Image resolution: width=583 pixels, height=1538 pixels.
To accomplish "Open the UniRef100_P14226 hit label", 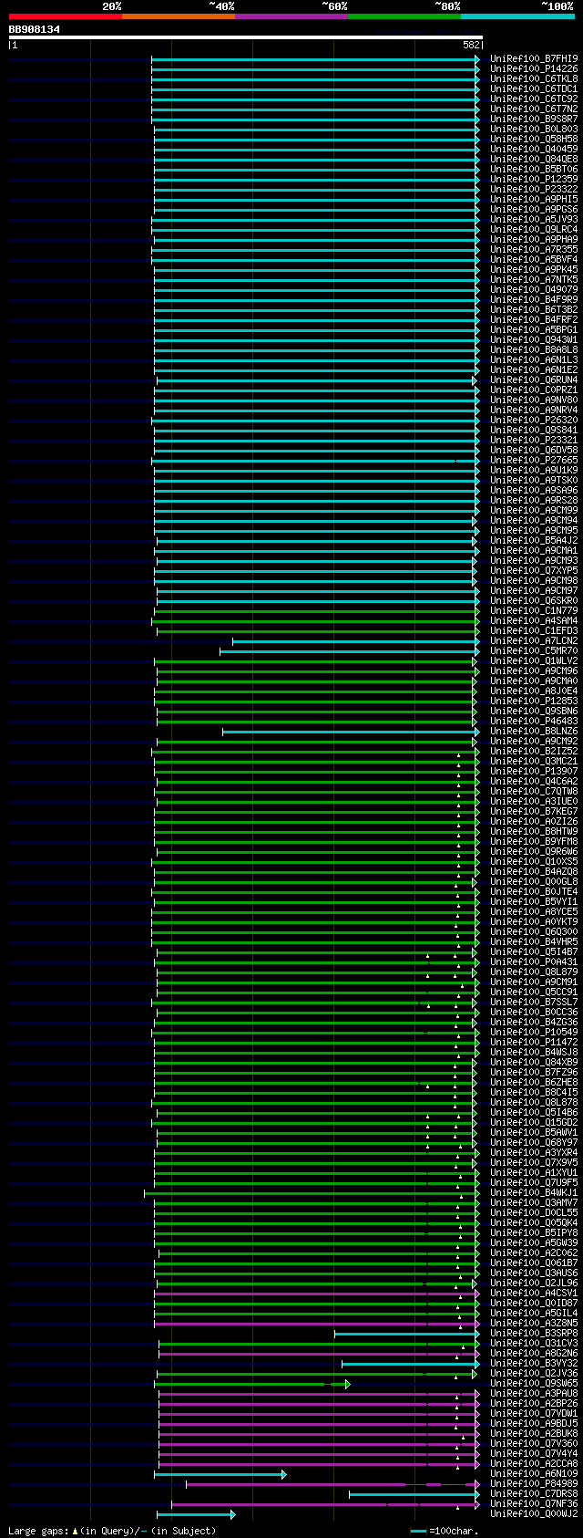I will coord(534,68).
